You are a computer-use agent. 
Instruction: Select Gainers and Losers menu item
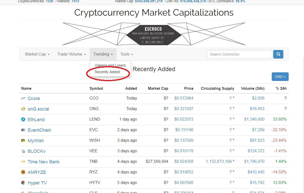110,65
